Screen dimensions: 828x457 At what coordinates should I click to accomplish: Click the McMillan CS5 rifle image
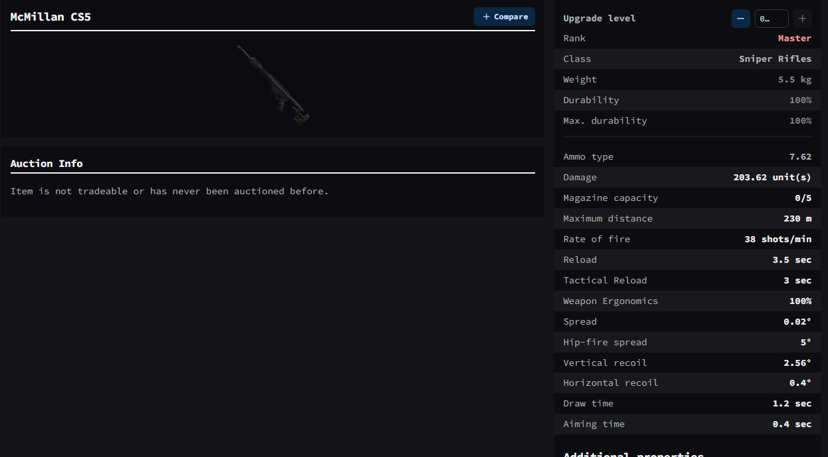tap(273, 84)
